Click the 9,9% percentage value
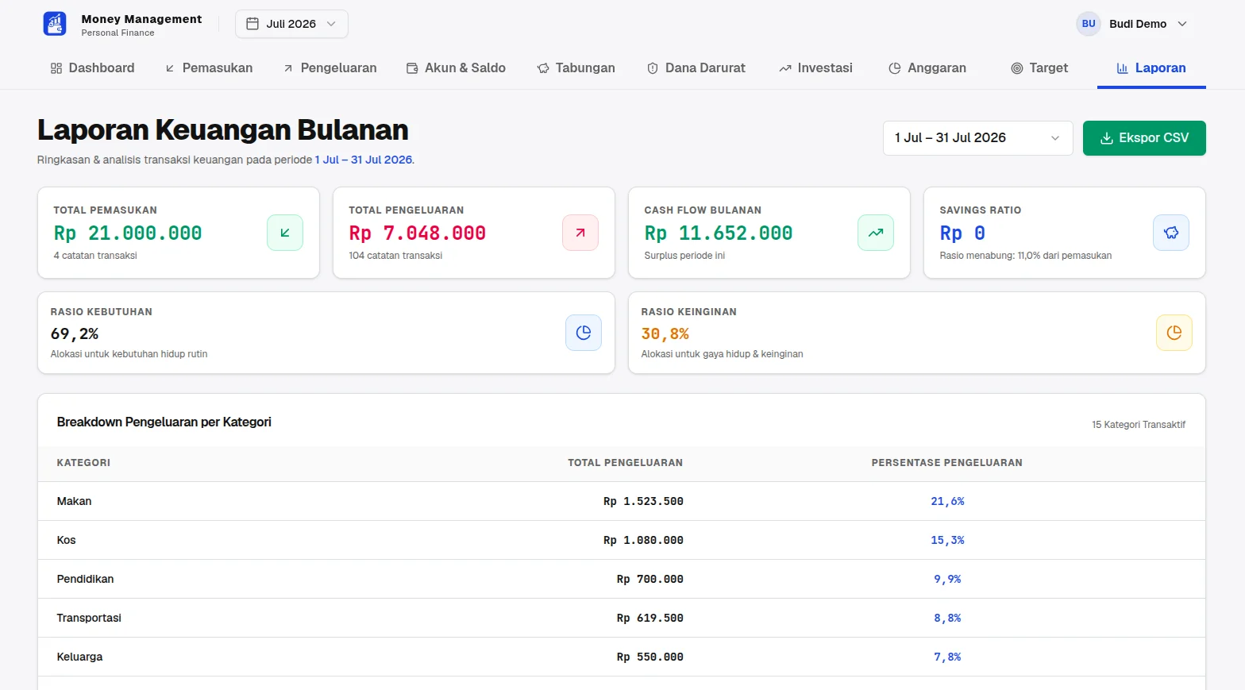This screenshot has width=1245, height=690. coord(947,579)
